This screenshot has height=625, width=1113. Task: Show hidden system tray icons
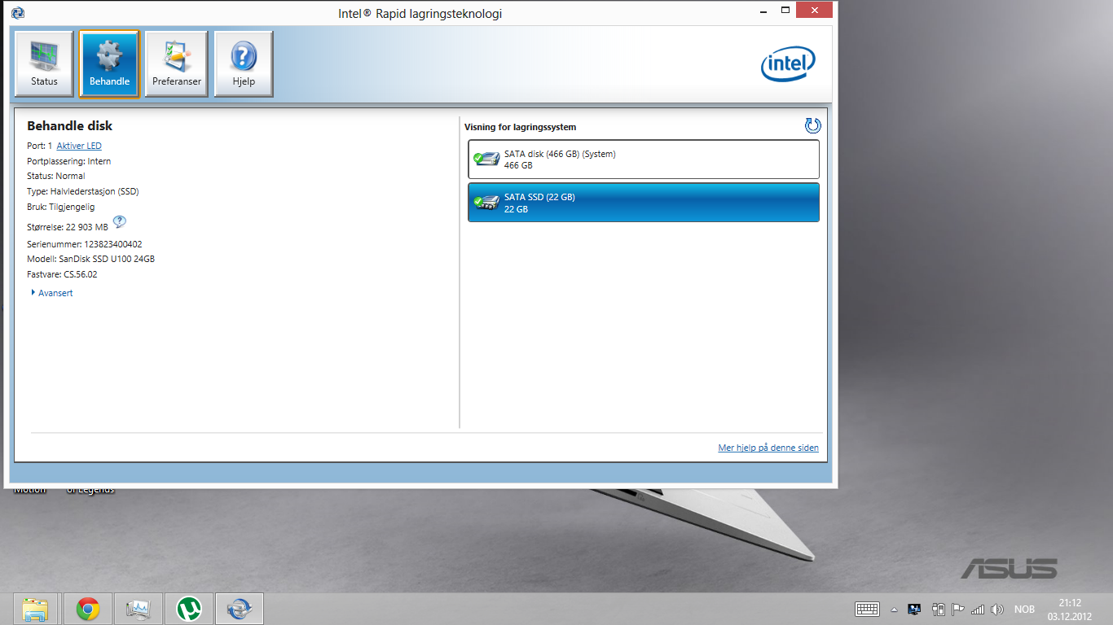coord(894,609)
